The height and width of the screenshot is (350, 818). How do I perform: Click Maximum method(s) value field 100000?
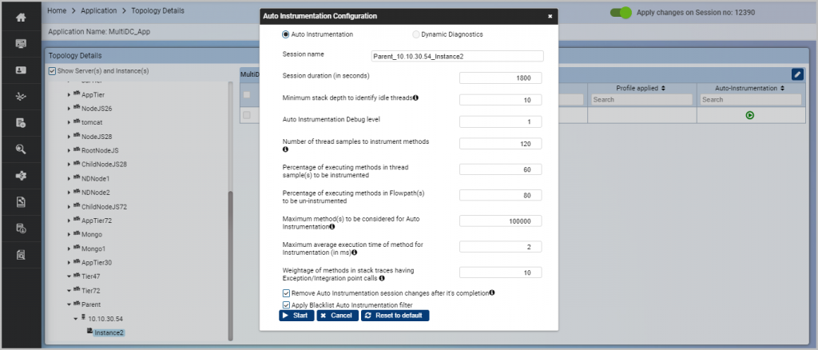pos(500,221)
